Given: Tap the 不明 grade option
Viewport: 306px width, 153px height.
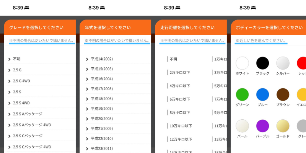Looking at the screenshot, I should pyautogui.click(x=17, y=59).
